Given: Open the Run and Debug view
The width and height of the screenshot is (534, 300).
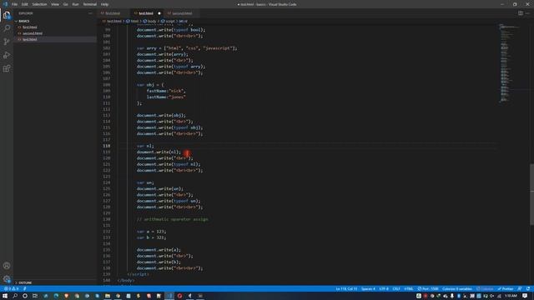Looking at the screenshot, I should (x=7, y=55).
